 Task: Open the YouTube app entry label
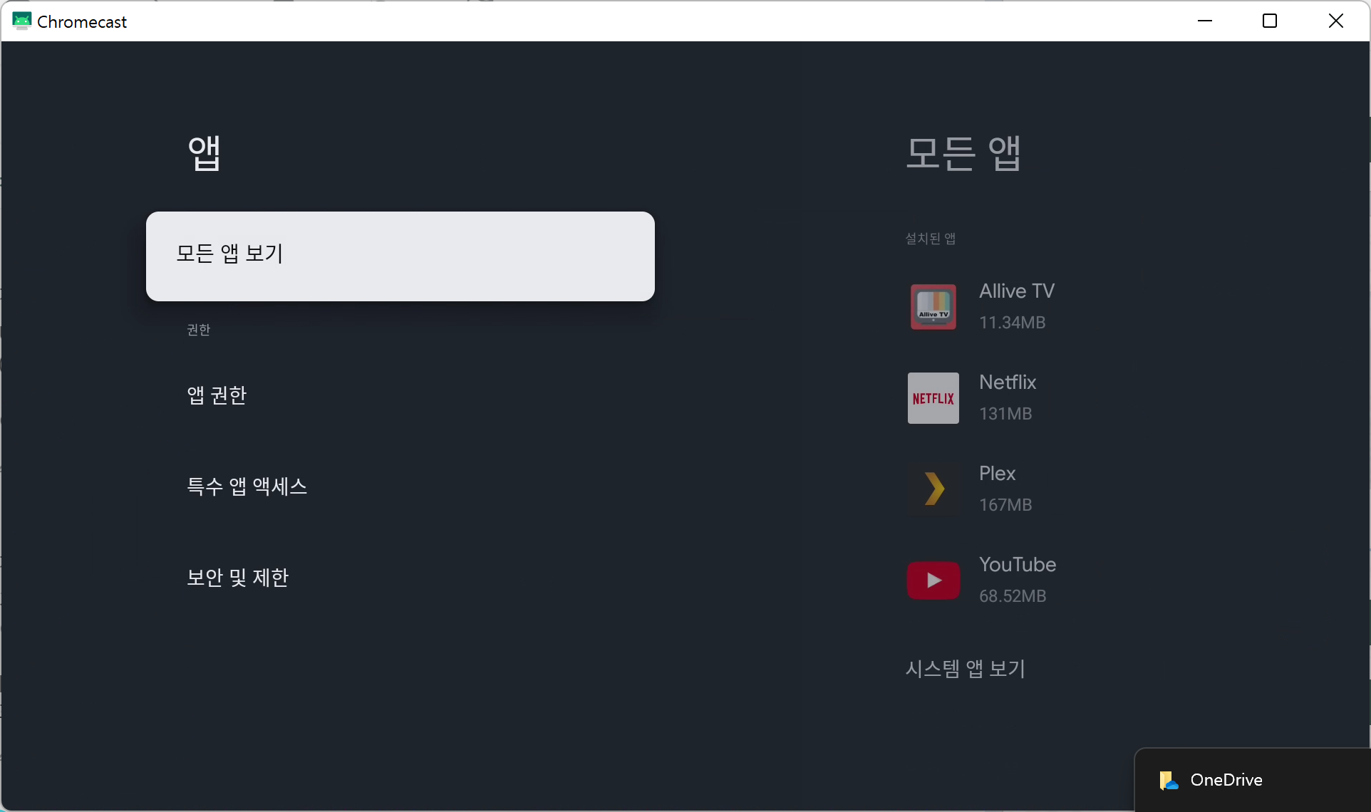1017,565
